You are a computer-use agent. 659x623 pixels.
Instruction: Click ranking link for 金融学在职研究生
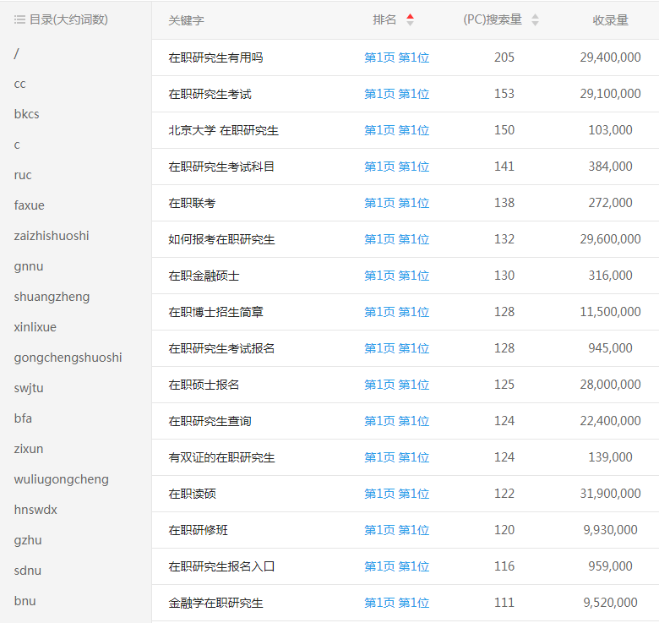point(396,603)
